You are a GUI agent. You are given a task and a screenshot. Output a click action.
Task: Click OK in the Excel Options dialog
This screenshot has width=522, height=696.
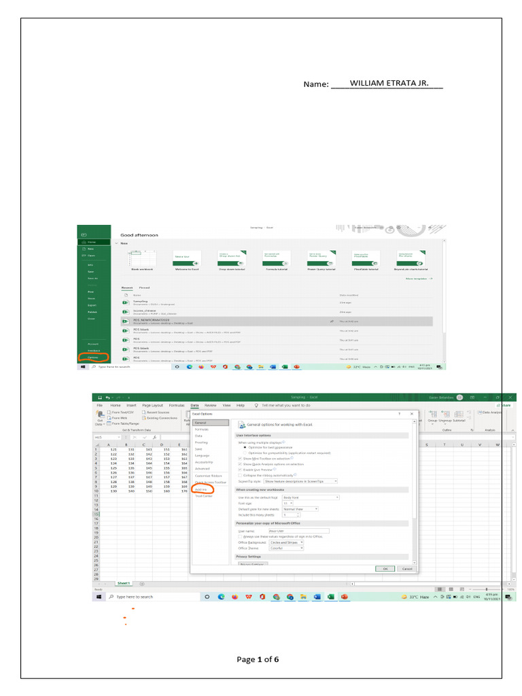tap(385, 569)
